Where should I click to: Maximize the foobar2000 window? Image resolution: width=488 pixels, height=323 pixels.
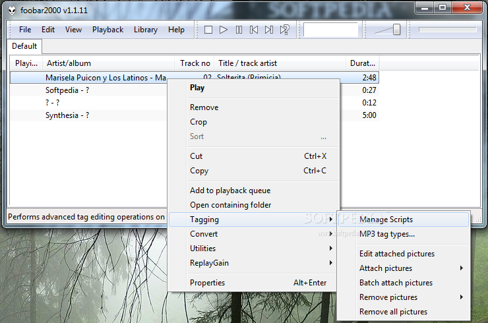pos(442,7)
